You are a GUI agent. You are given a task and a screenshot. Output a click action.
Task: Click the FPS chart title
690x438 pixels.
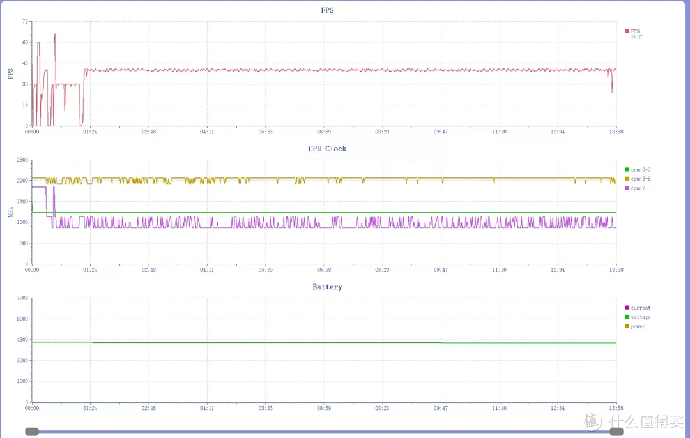click(x=327, y=10)
